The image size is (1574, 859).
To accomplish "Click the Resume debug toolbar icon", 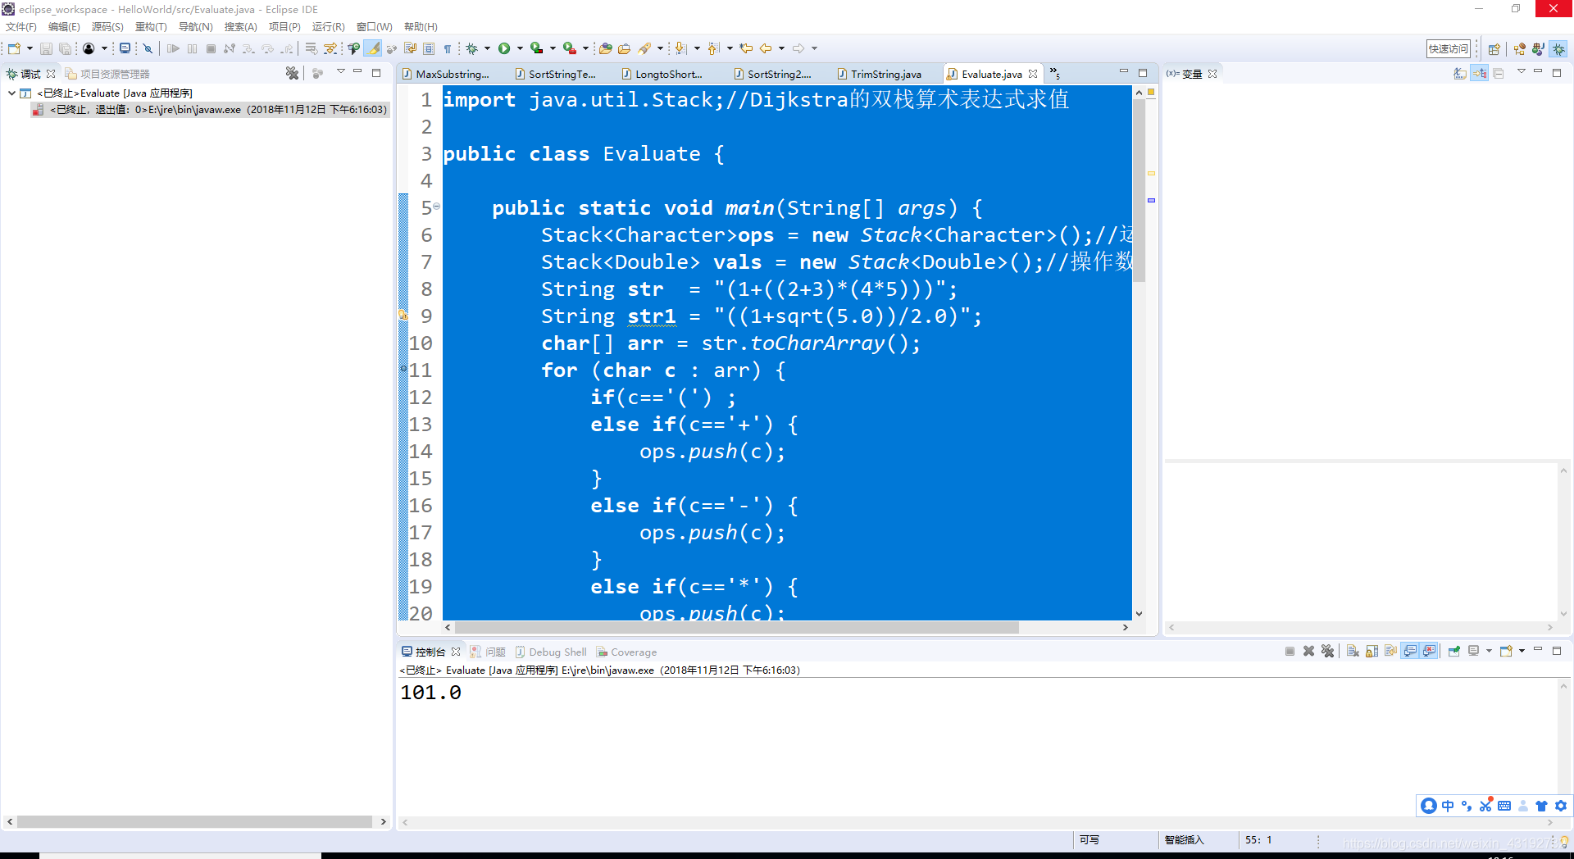I will coord(173,49).
